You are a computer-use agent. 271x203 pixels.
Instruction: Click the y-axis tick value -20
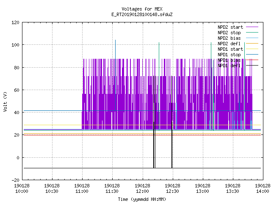point(15,180)
